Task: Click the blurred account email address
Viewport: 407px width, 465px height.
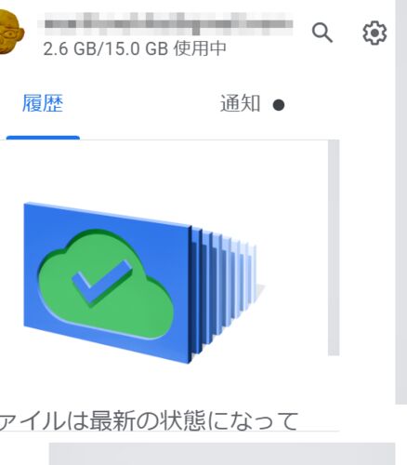Action: coord(168,23)
